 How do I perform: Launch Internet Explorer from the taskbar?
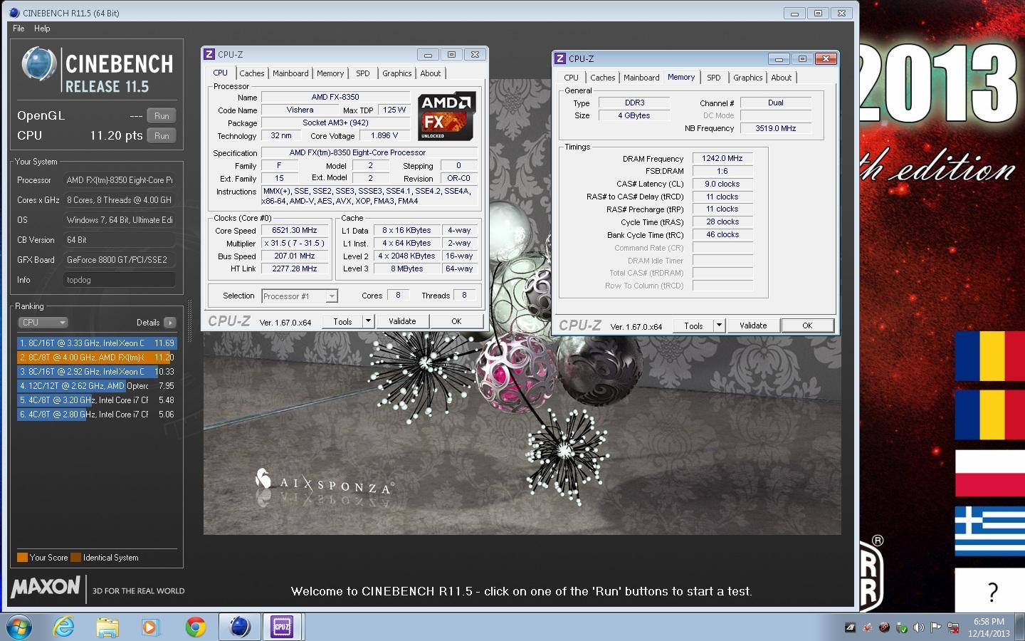[x=64, y=627]
